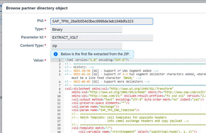
Task: Click the xsl:template match="/" line
Action: (x=92, y=128)
